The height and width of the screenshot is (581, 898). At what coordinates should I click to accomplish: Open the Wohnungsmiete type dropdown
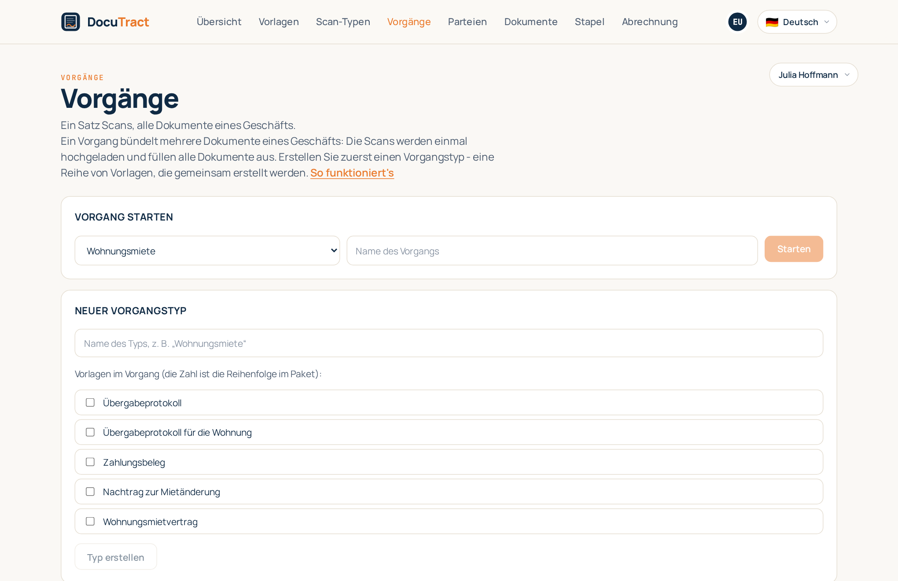click(207, 251)
